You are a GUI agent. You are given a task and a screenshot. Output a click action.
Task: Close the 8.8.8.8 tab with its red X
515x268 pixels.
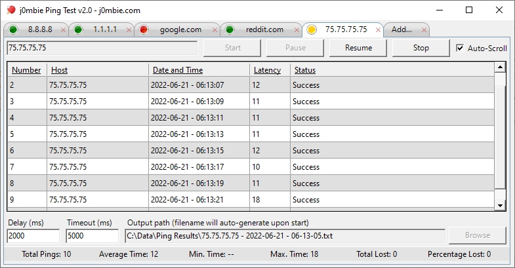[x=64, y=30]
